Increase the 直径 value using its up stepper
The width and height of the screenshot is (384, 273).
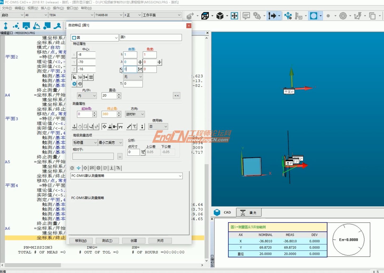click(119, 94)
